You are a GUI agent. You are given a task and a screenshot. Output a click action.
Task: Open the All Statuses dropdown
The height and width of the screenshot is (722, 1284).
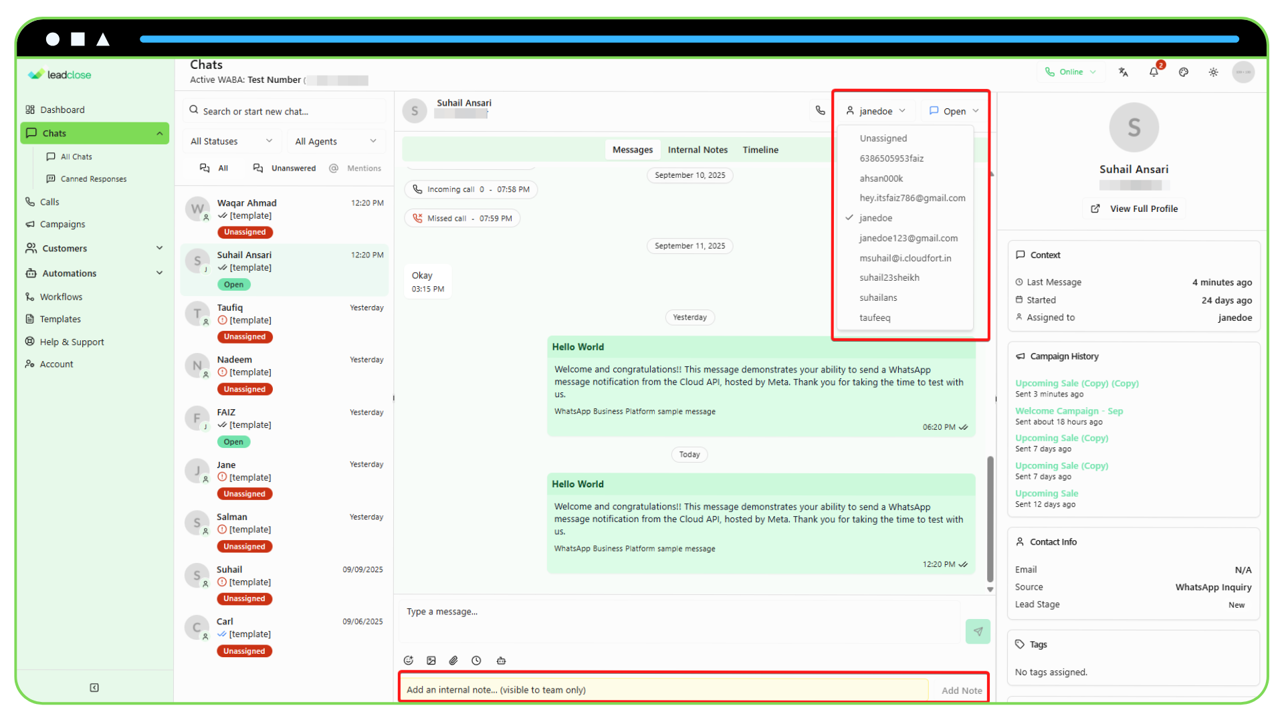231,141
